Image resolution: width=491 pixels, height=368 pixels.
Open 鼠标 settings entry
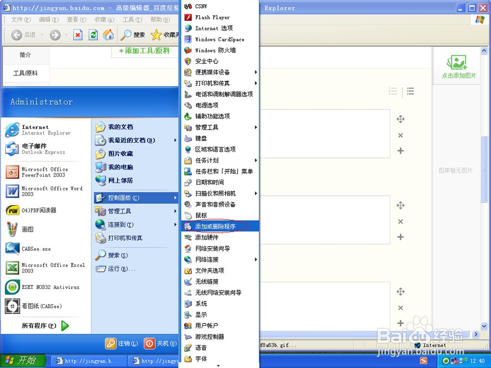click(220, 215)
